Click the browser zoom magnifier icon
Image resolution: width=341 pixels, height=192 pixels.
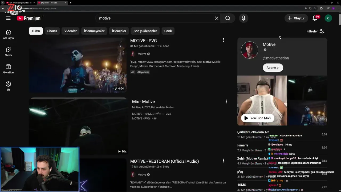[306, 8]
